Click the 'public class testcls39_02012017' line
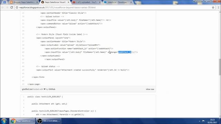 click(x=45, y=97)
